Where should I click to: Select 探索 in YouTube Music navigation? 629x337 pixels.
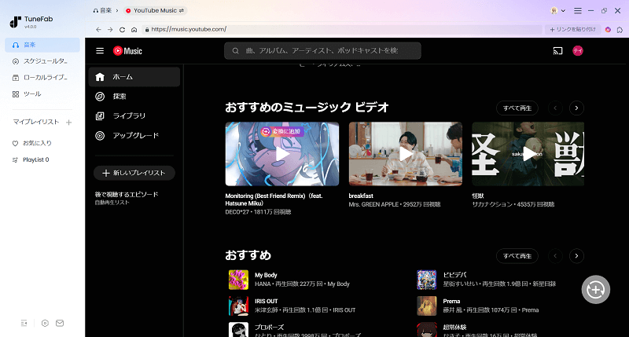click(x=134, y=97)
